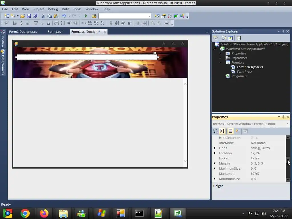Open the Find combo box dropdown
292x219 pixels.
click(149, 16)
